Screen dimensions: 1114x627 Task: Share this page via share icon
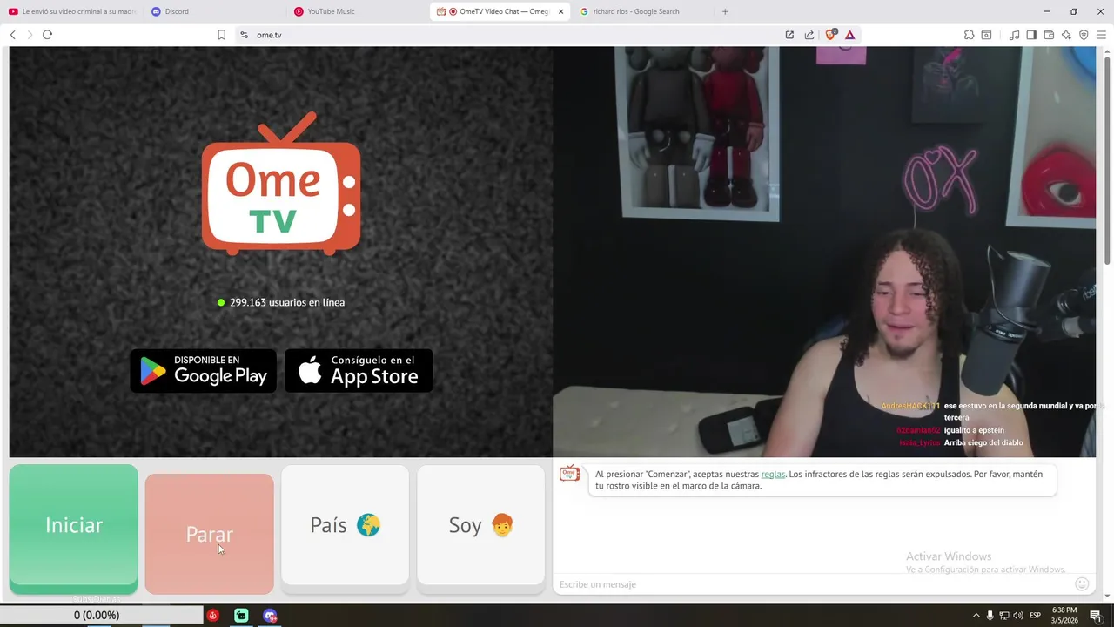point(809,35)
